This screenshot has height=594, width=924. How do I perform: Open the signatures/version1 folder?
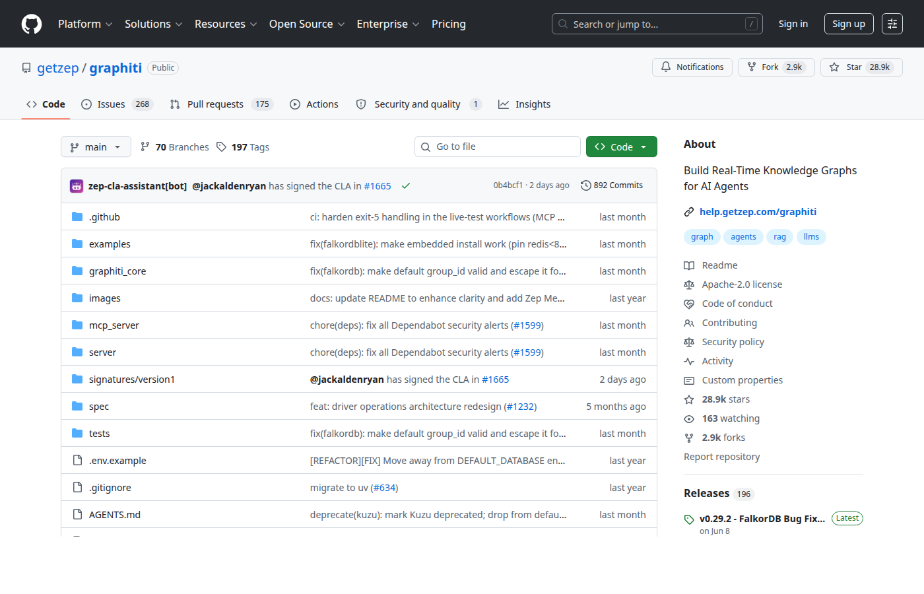[132, 379]
